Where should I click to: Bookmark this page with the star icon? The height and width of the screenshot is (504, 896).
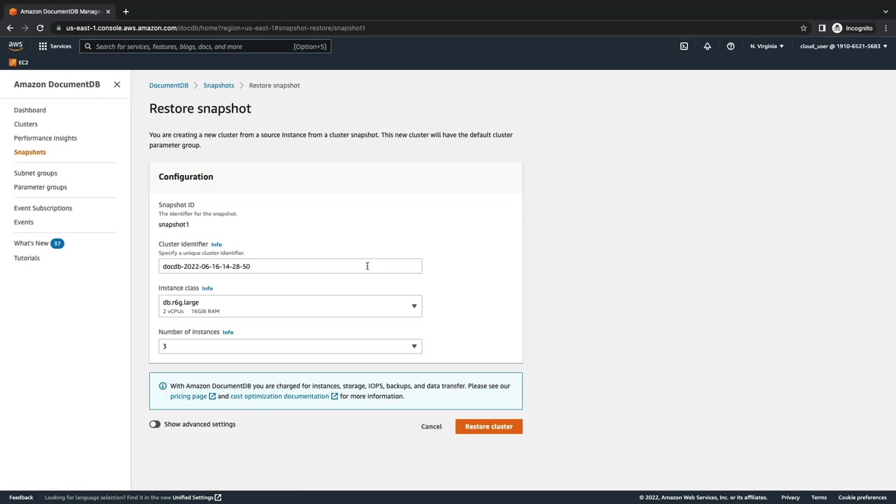point(804,28)
